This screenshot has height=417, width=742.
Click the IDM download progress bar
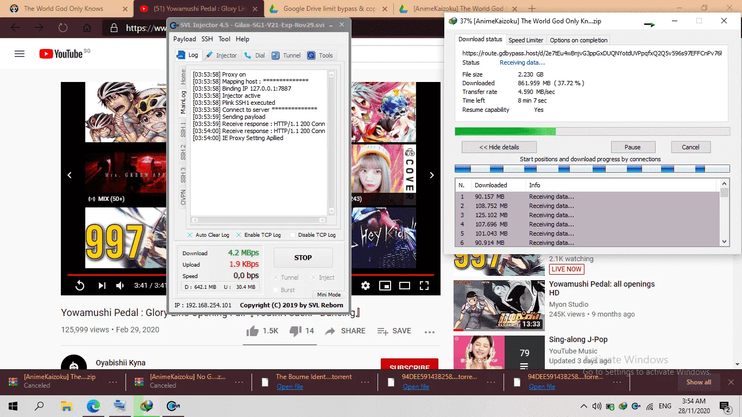pos(592,131)
